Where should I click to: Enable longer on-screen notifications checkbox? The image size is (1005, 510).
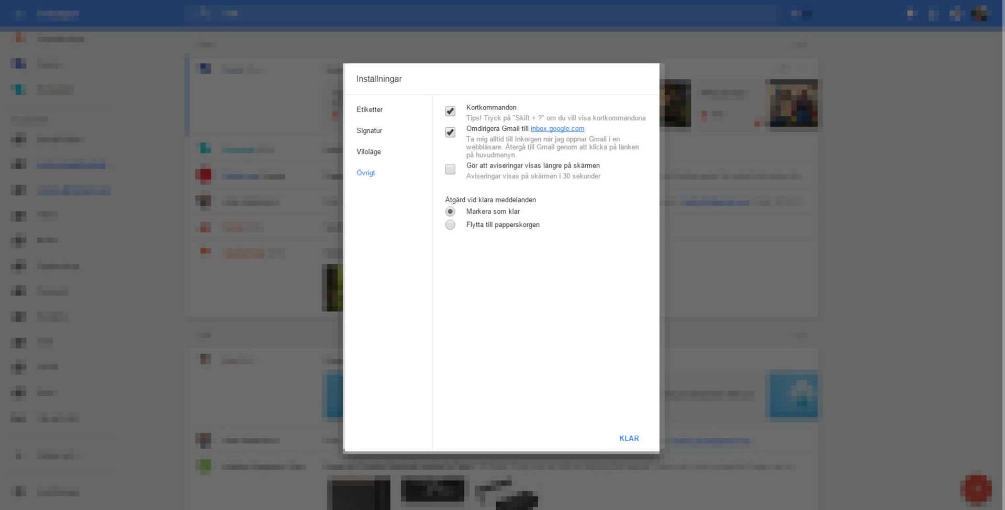coord(450,169)
